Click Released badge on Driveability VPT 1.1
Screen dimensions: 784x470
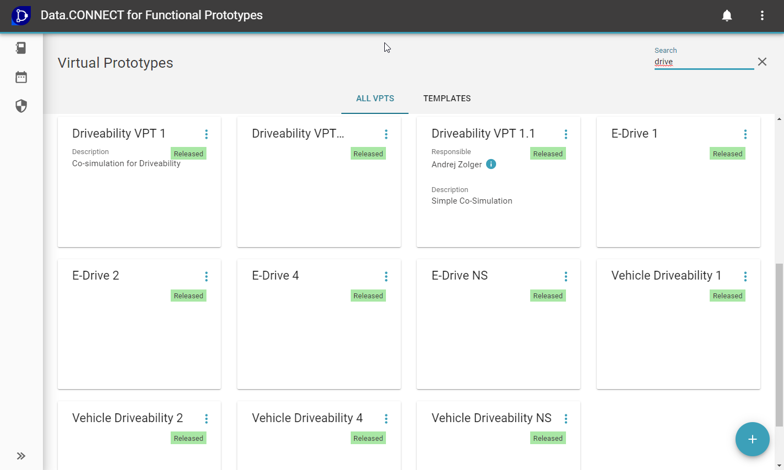point(548,154)
